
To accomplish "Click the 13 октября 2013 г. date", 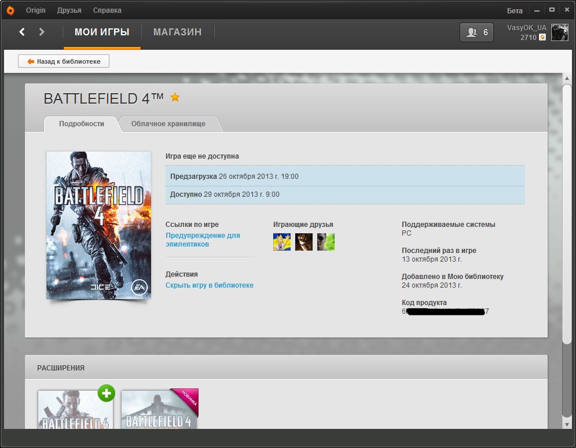I will [432, 259].
